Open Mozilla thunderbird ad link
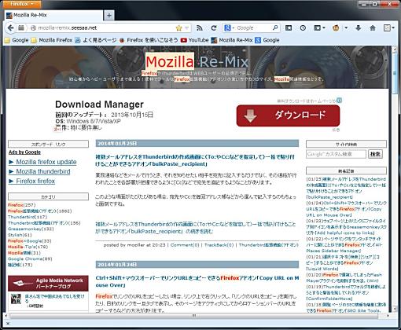This screenshot has height=330, width=401. [43, 171]
